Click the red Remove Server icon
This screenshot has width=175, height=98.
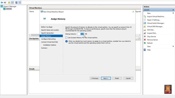tap(145, 40)
